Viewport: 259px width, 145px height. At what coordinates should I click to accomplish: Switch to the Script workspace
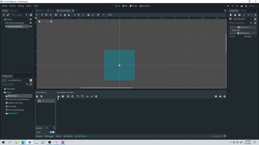click(133, 6)
